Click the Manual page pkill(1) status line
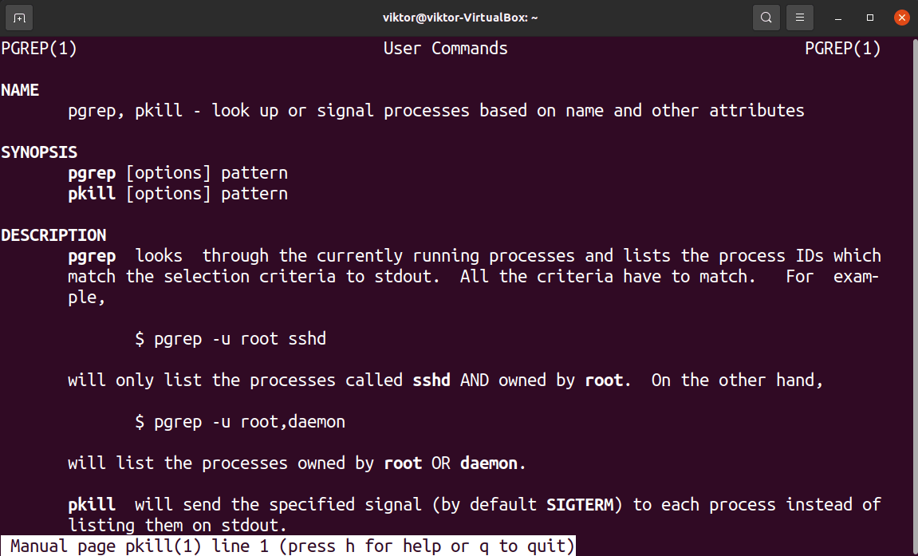The width and height of the screenshot is (918, 556). coord(287,546)
